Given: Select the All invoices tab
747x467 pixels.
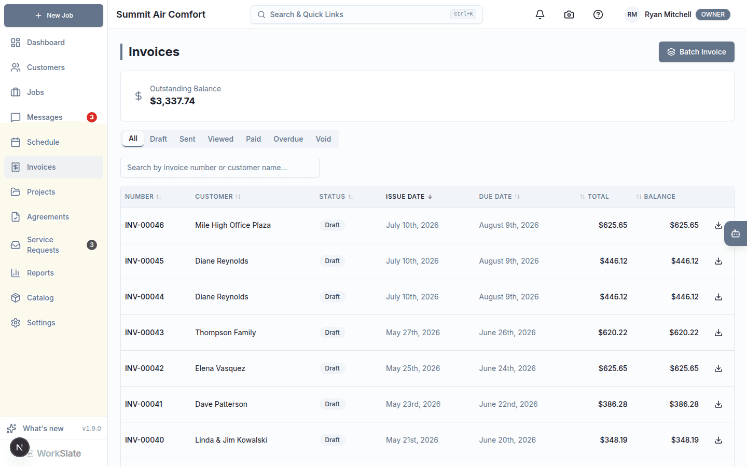Looking at the screenshot, I should point(133,139).
